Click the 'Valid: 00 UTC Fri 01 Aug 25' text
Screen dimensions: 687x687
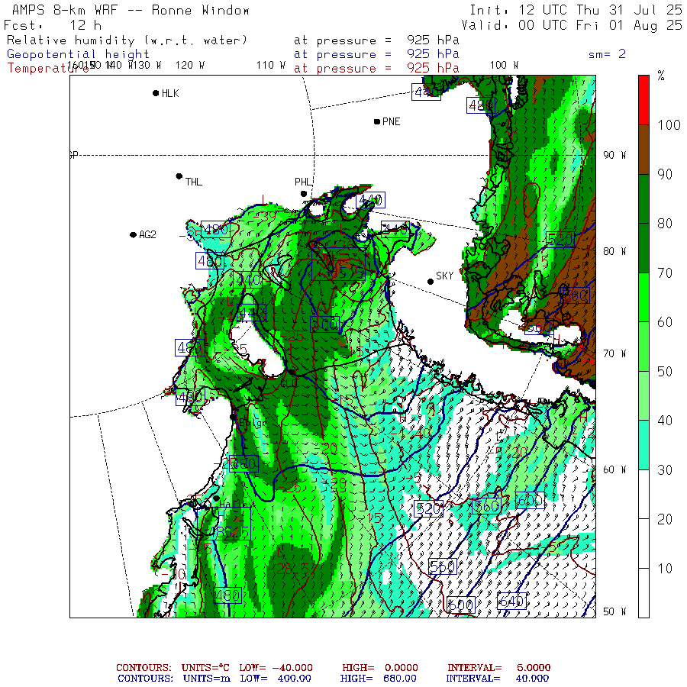[x=572, y=25]
